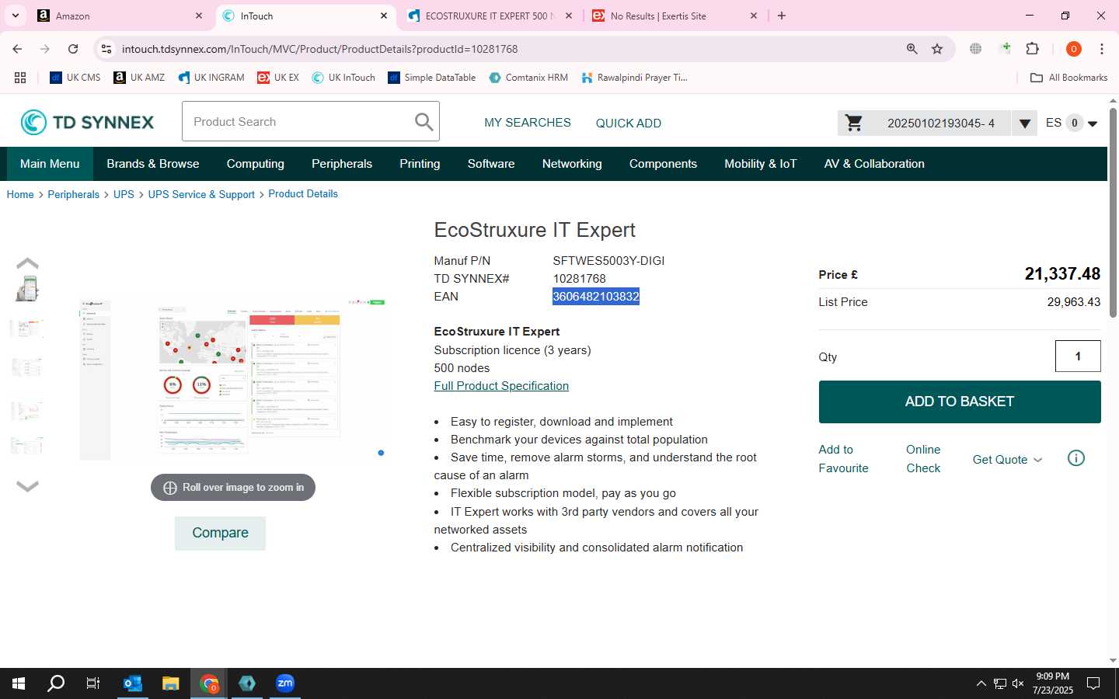Open the UK EX bookmark

coord(278,78)
